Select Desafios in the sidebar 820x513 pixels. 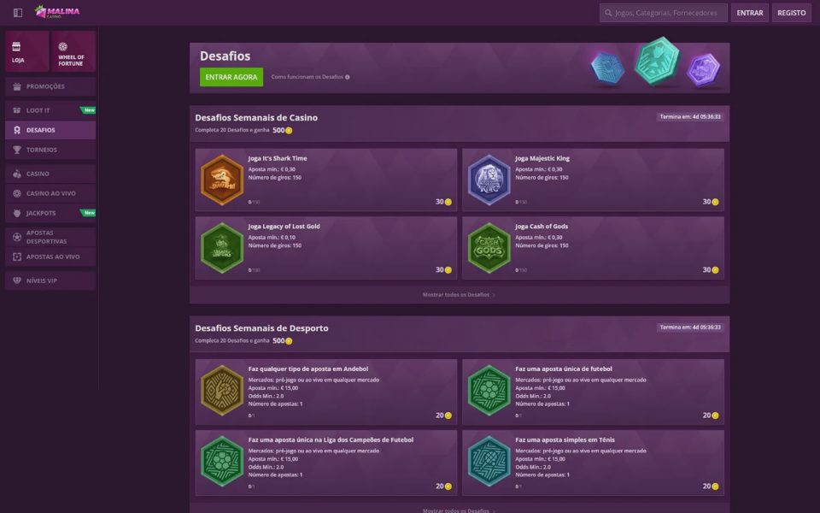point(50,130)
